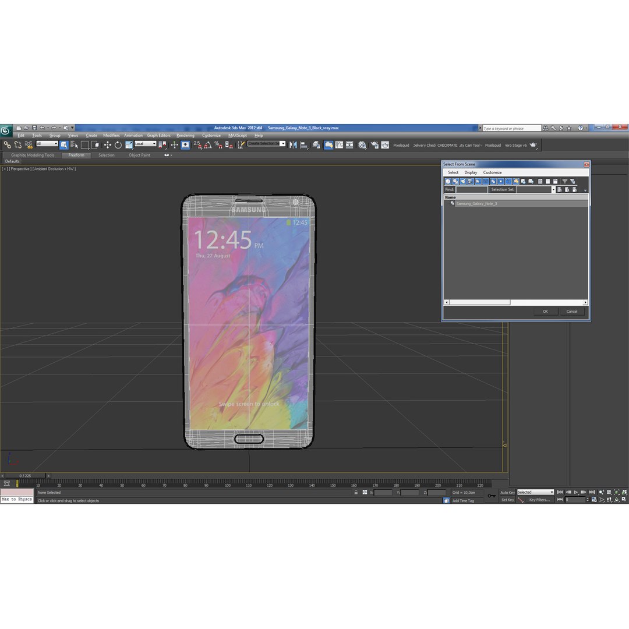This screenshot has width=629, height=629.
Task: Open the Rendered Frame Window teapot icon
Action: [385, 145]
